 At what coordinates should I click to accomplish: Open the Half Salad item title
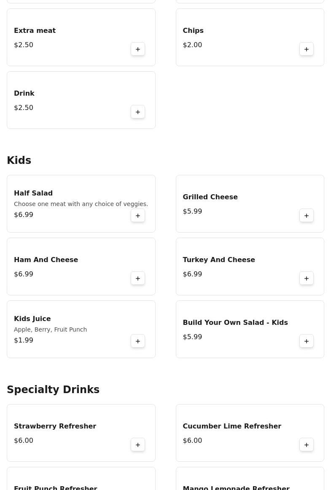(33, 193)
